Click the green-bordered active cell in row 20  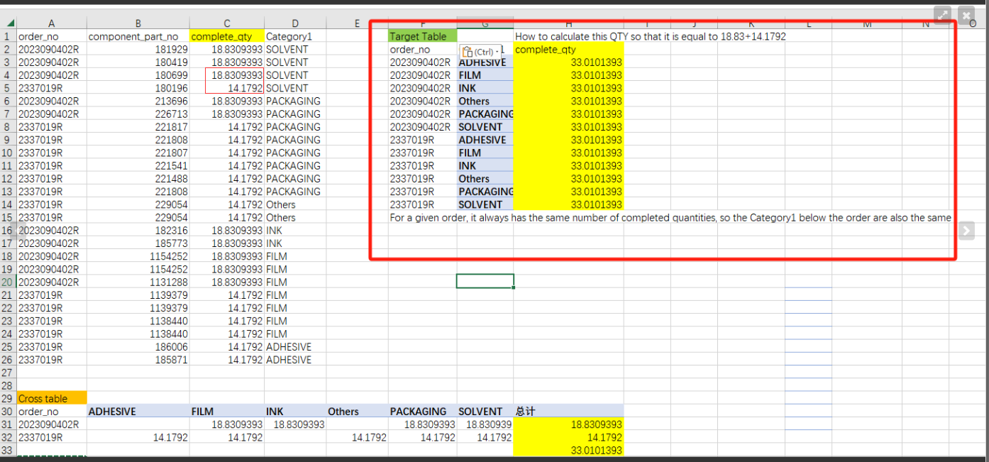[x=485, y=282]
